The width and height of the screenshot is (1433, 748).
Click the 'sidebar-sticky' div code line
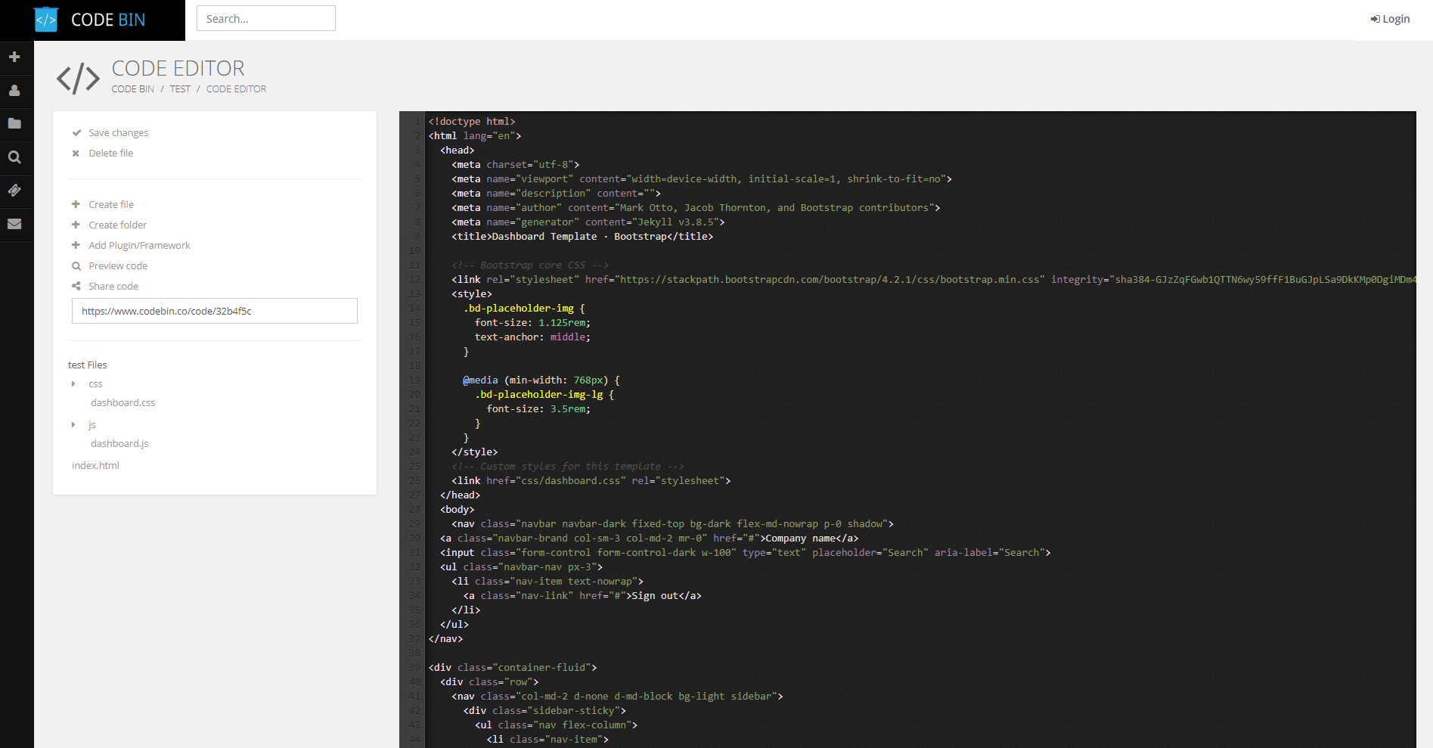coord(544,710)
